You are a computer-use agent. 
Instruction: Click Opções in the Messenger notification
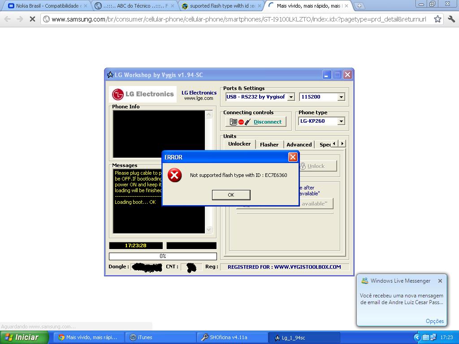pyautogui.click(x=435, y=321)
